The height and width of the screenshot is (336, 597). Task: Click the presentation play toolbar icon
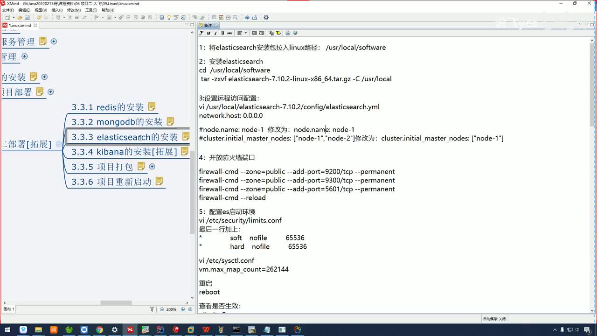point(97,18)
